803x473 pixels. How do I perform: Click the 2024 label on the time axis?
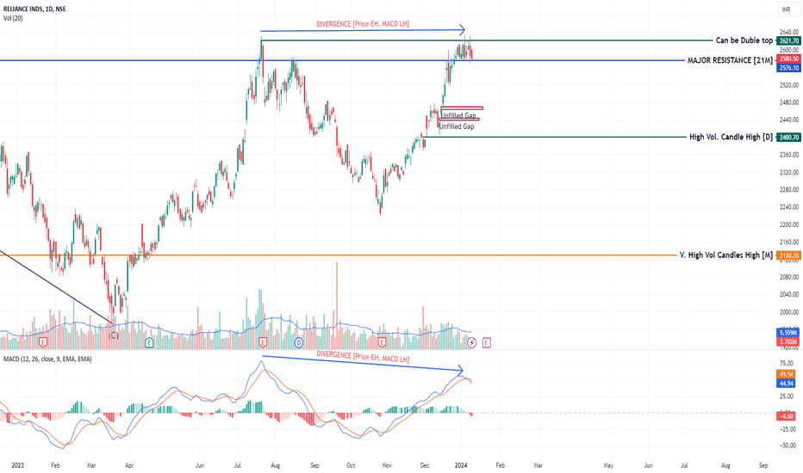[x=461, y=465]
